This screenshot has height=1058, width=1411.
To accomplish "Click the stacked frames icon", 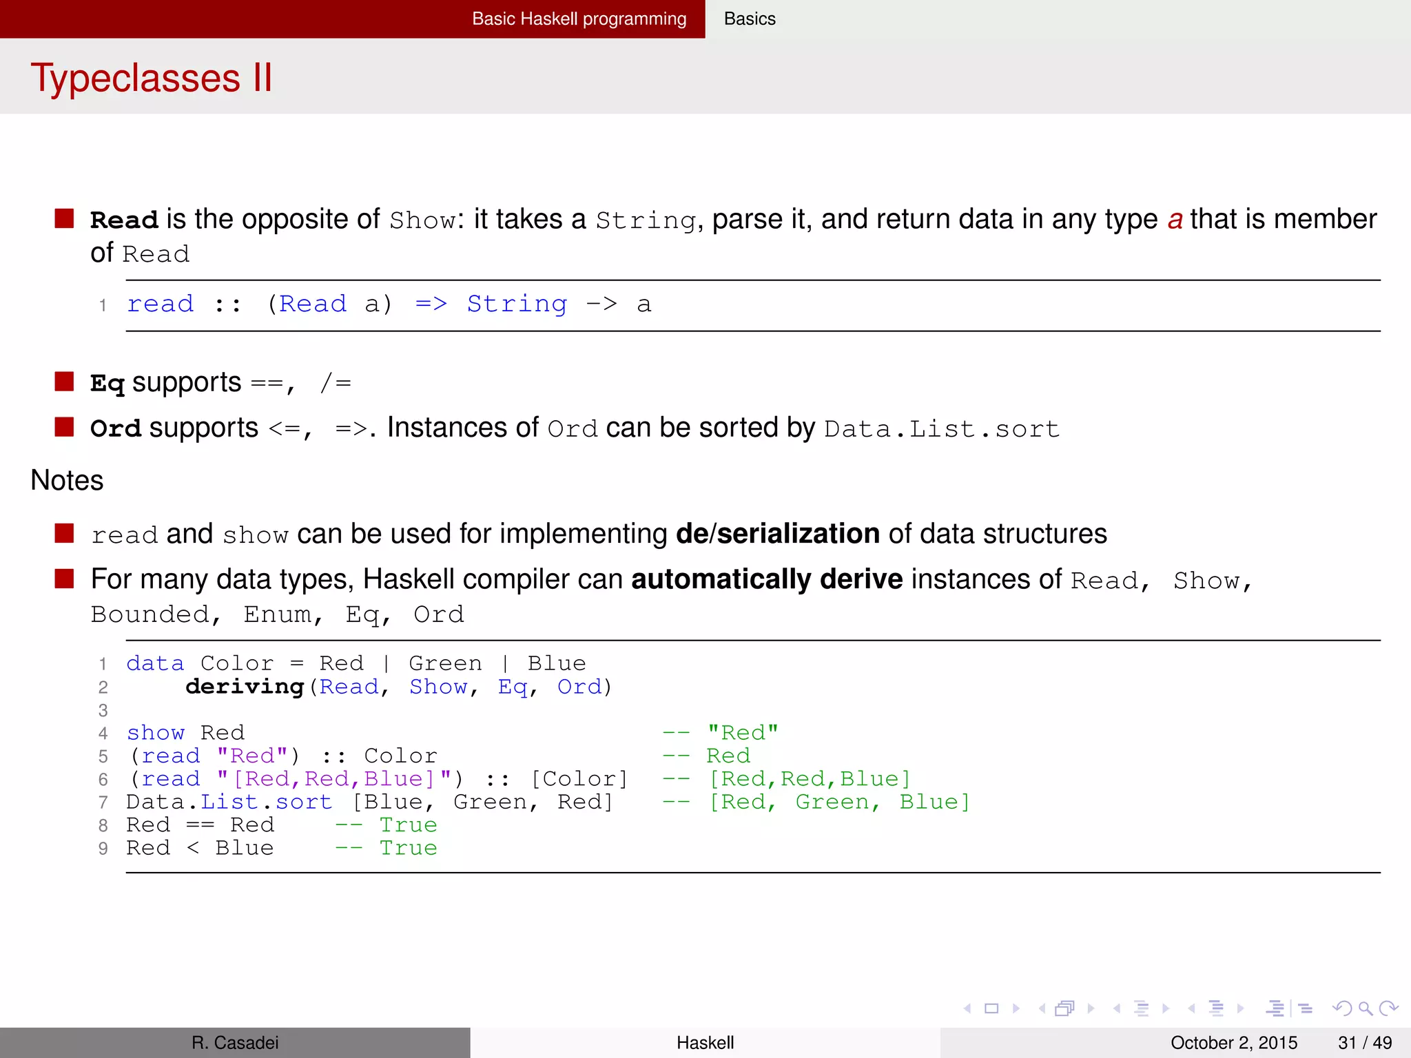I will click(x=1065, y=1008).
